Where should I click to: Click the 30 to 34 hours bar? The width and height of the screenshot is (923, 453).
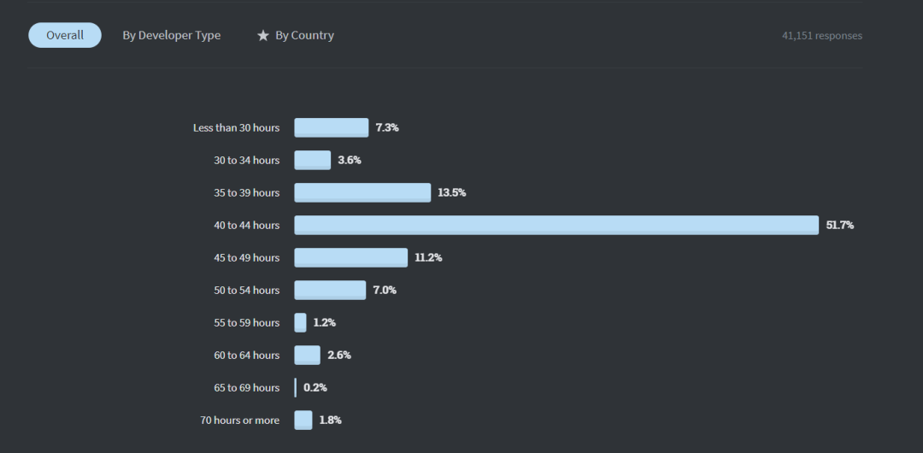(313, 160)
